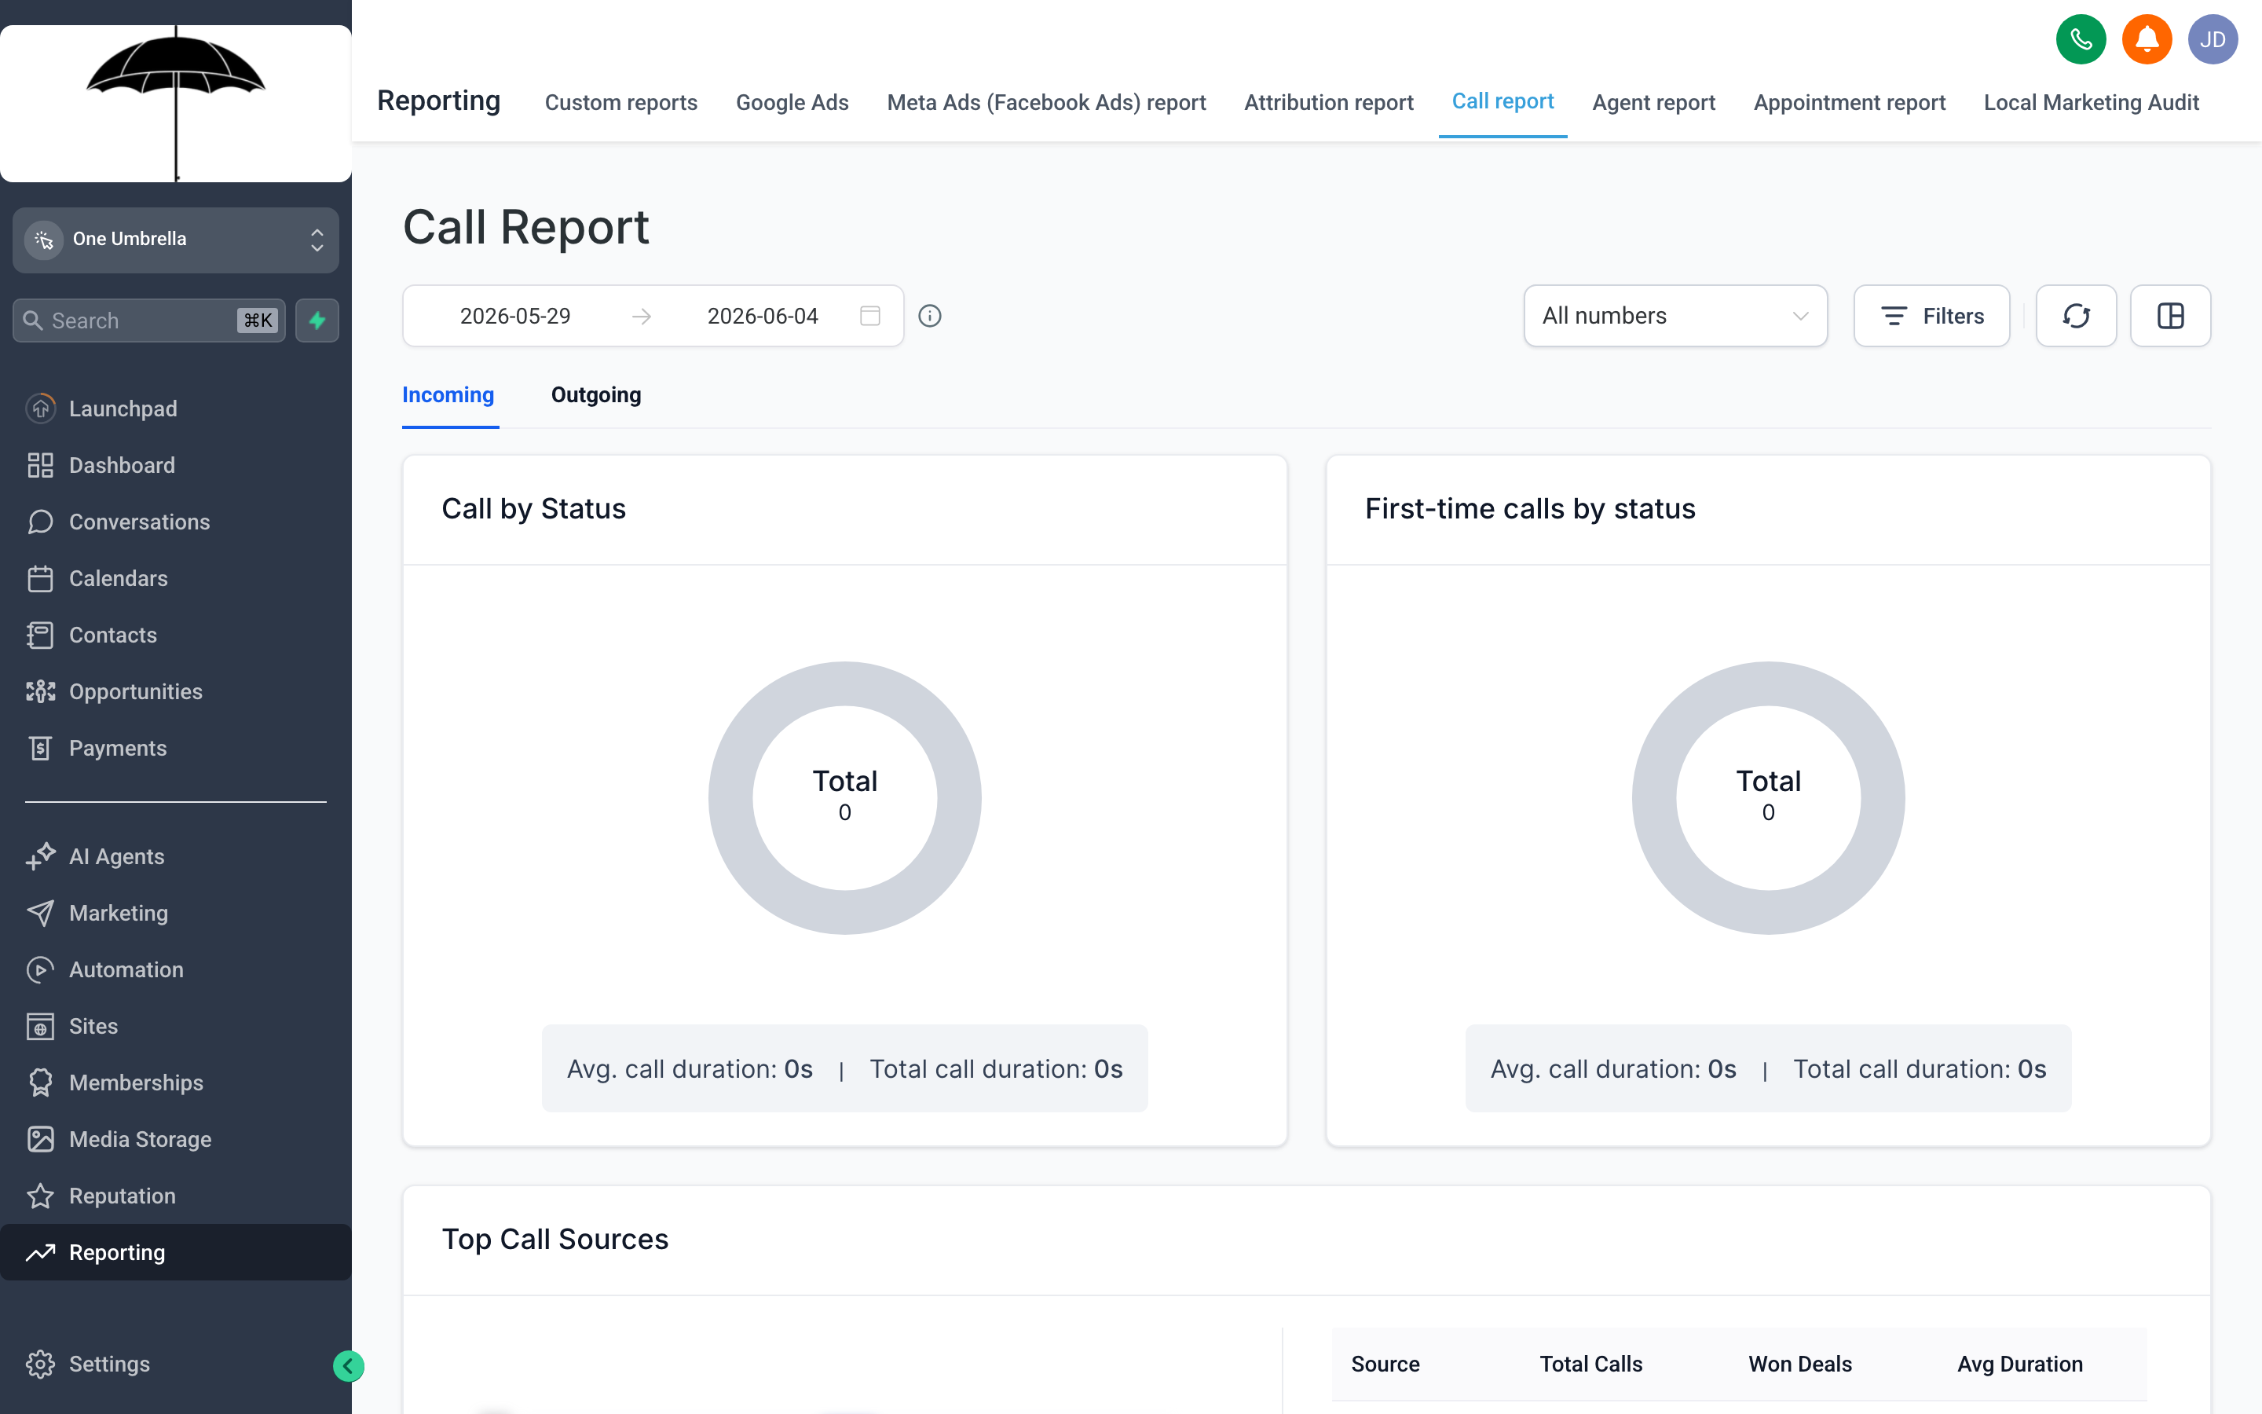Open Reputation in the sidebar
Image resolution: width=2262 pixels, height=1414 pixels.
pyautogui.click(x=176, y=1196)
